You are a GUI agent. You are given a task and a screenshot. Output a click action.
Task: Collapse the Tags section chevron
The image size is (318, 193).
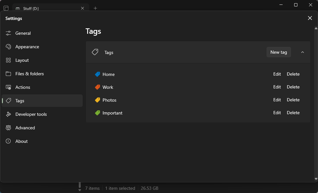coord(302,52)
